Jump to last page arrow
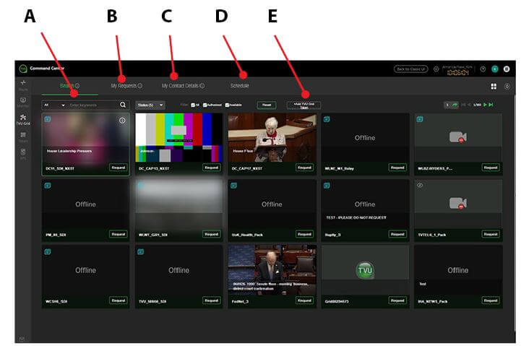The width and height of the screenshot is (521, 346). [491, 105]
